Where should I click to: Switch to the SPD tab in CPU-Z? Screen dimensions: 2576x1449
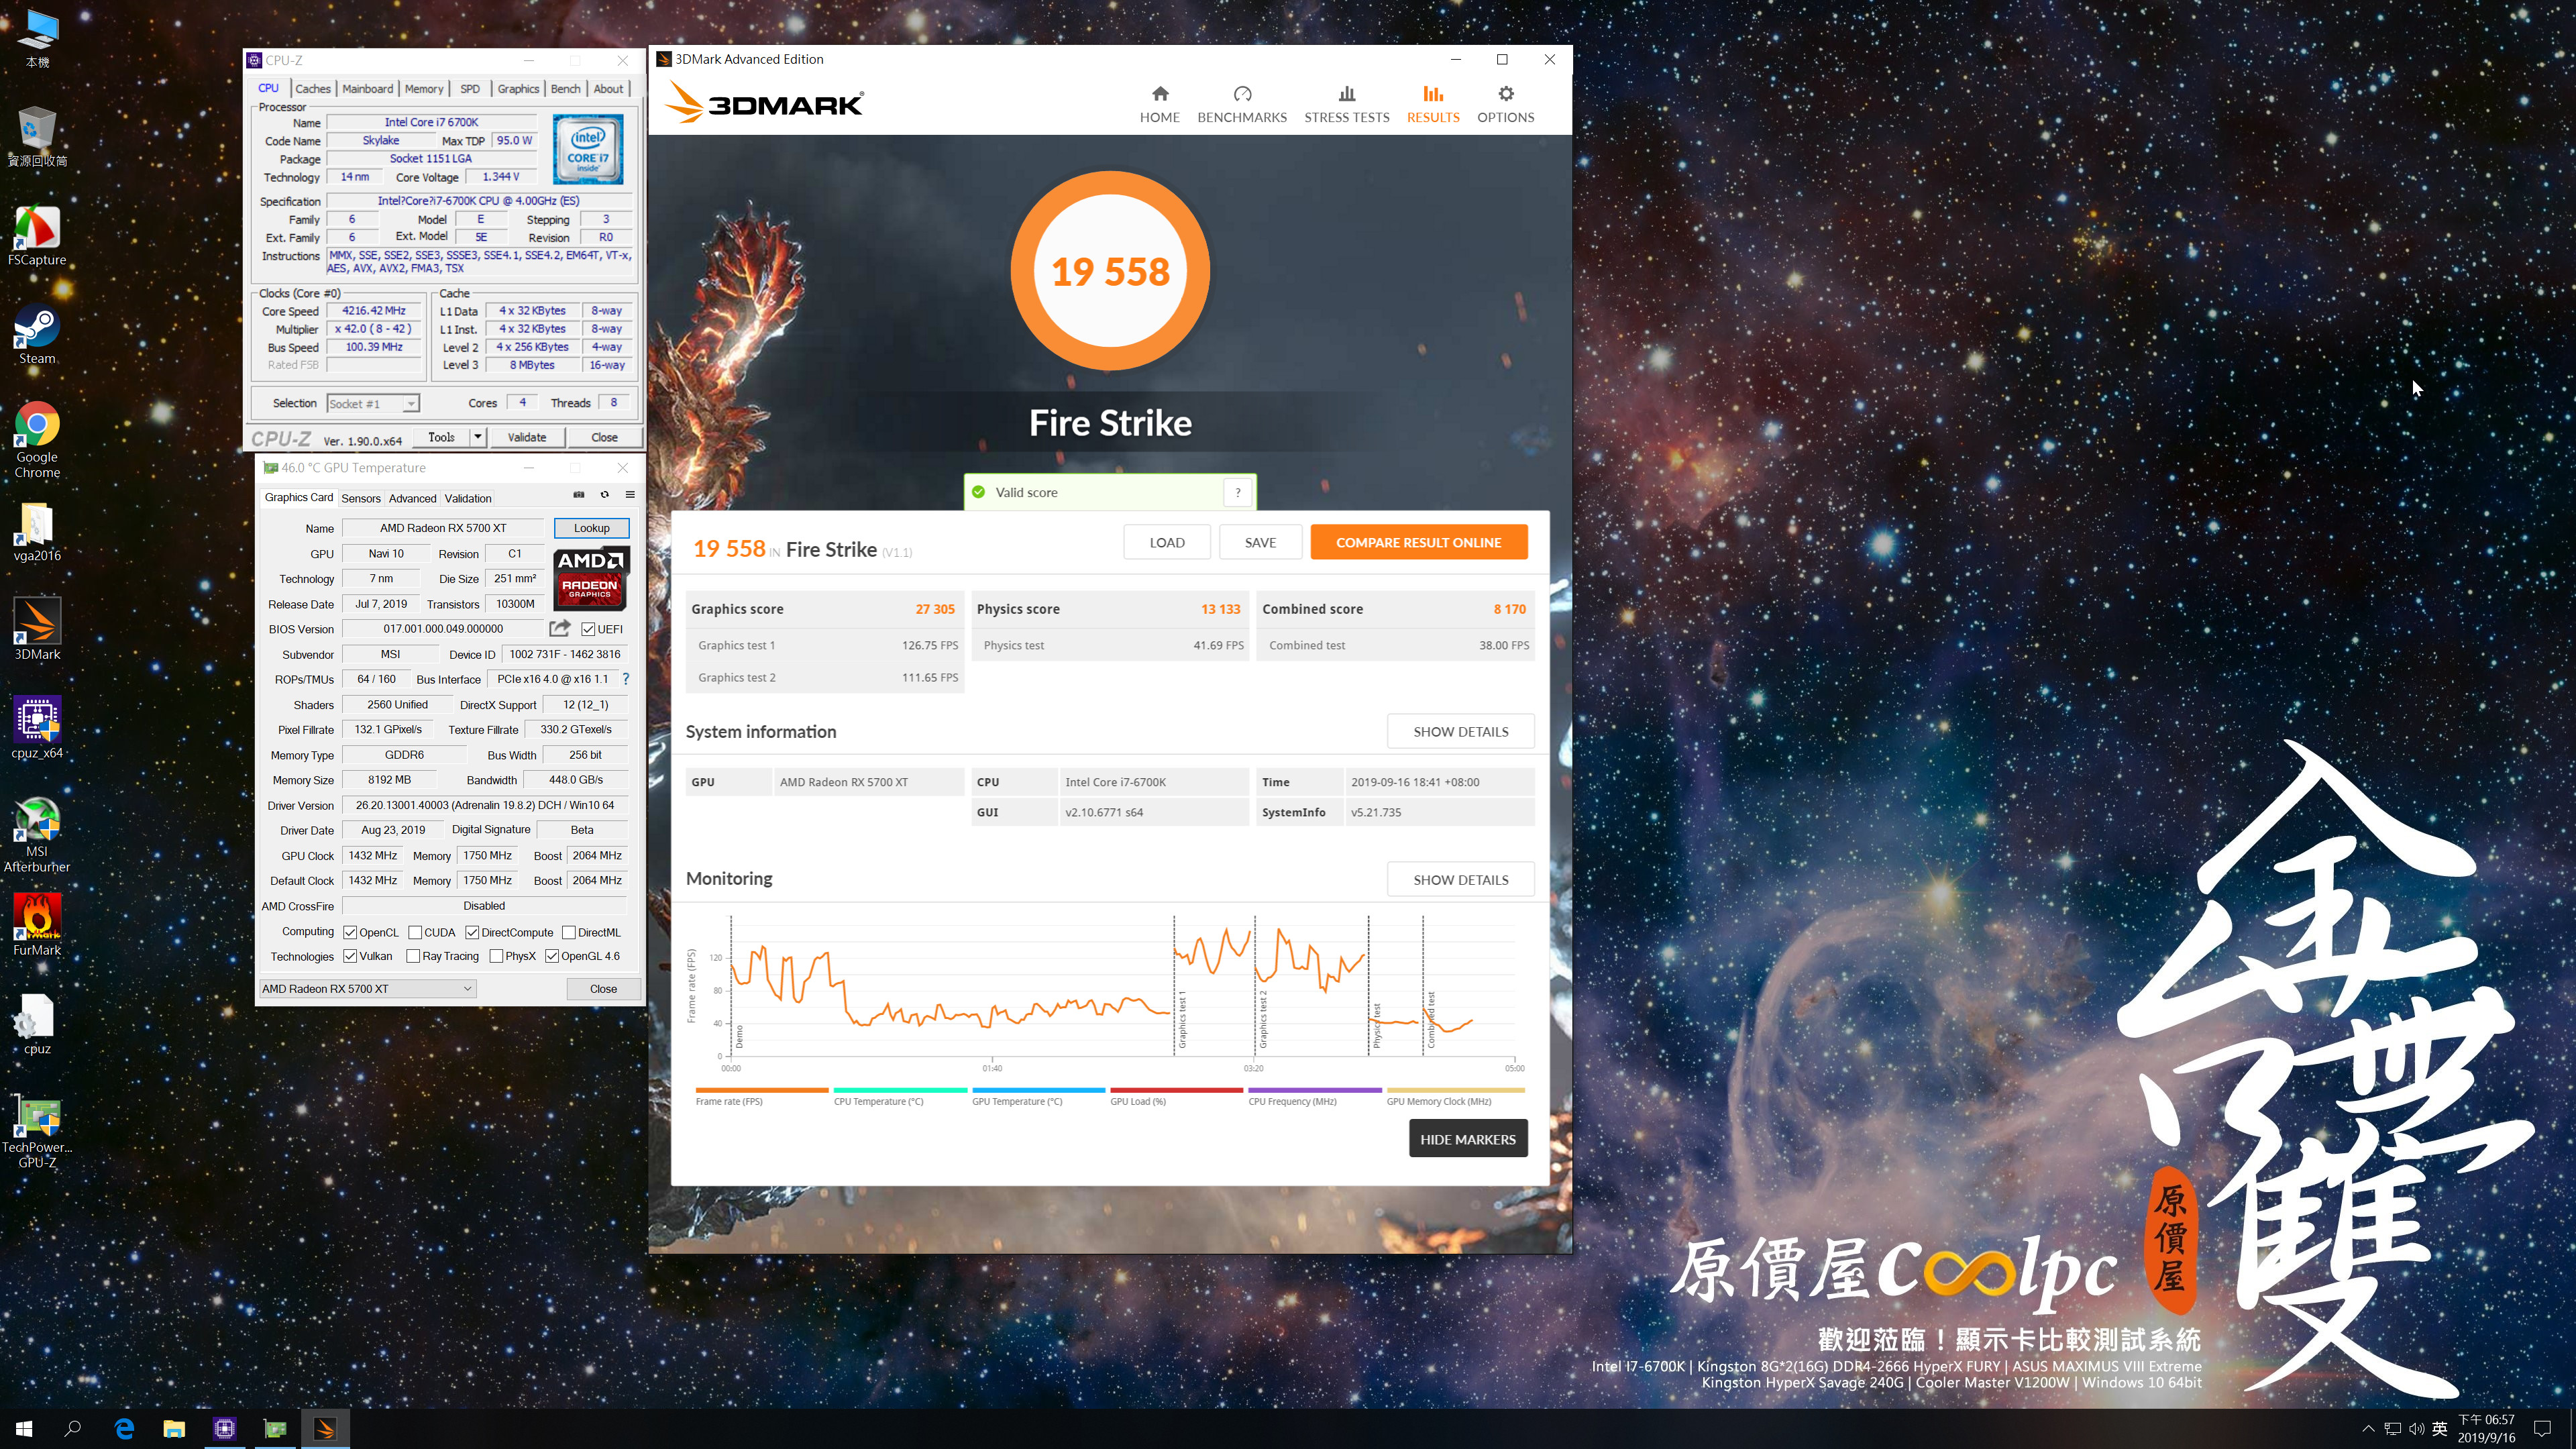(470, 89)
